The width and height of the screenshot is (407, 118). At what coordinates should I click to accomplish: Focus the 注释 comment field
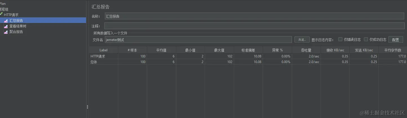254,26
